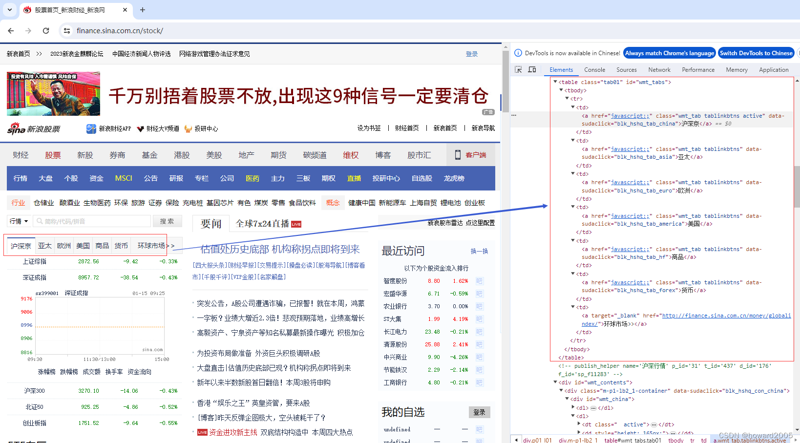Select the 亚太 market tab
Screen dimensions: 800x443
tap(45, 246)
